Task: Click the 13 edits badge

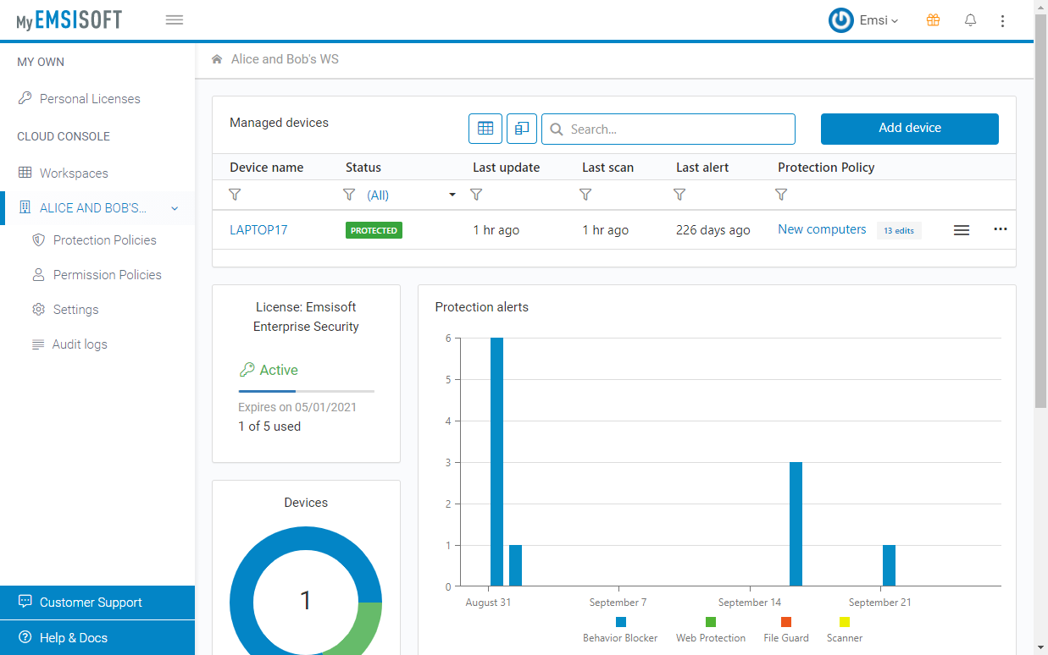Action: [899, 230]
